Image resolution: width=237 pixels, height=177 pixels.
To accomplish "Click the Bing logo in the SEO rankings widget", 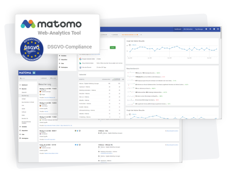I will click(x=80, y=63).
